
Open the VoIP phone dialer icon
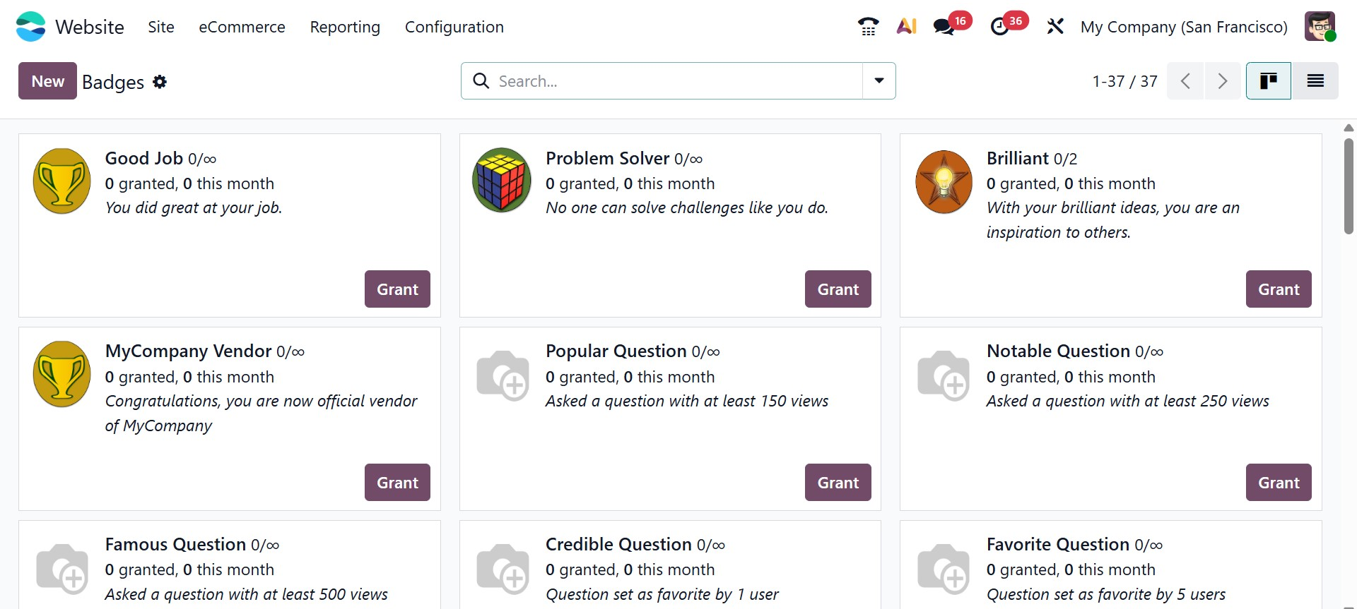868,27
